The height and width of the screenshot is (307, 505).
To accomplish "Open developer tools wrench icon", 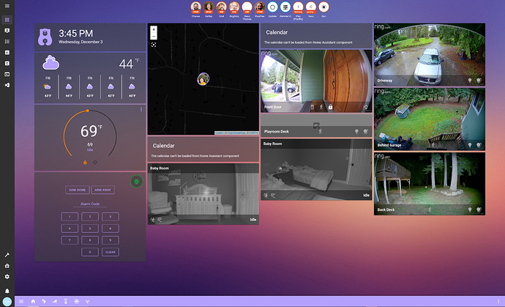I will [x=7, y=254].
